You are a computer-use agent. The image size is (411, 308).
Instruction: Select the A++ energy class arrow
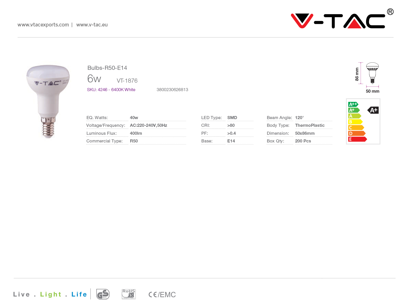coord(353,104)
